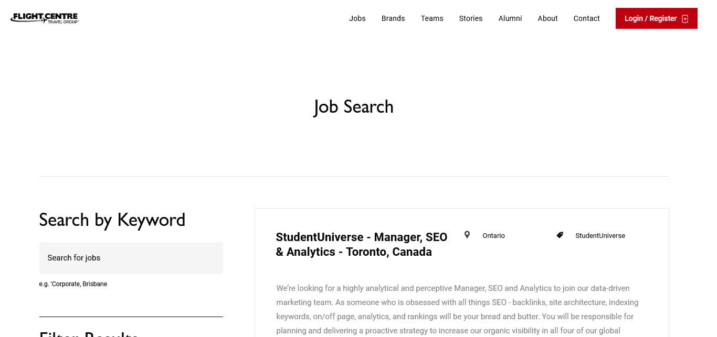This screenshot has width=717, height=337.
Task: Open the Jobs menu item
Action: [357, 18]
